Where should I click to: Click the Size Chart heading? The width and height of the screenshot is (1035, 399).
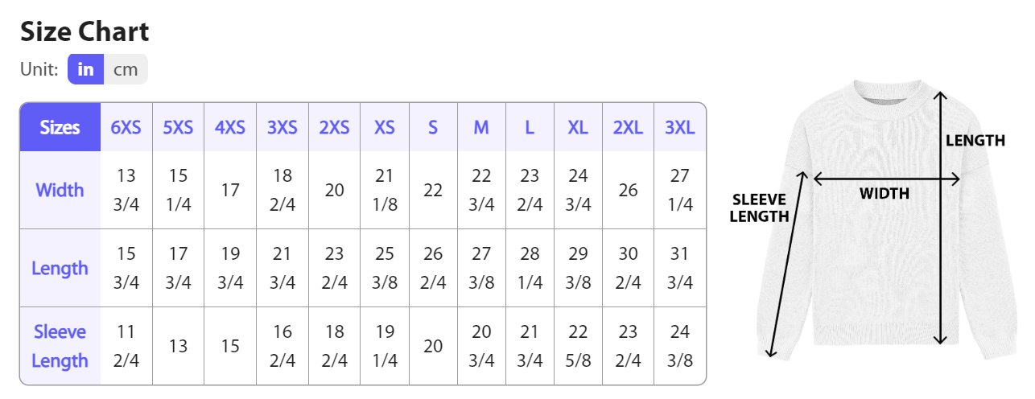(85, 32)
